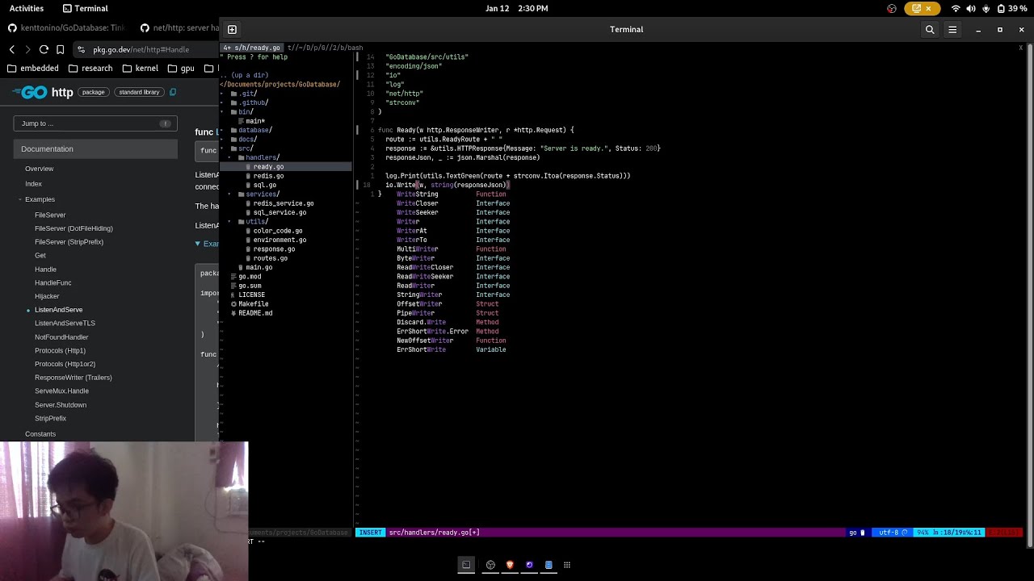Switch to kenttonino/GoDatabase browser tab
Viewport: 1034px width, 581px height.
coord(66,28)
